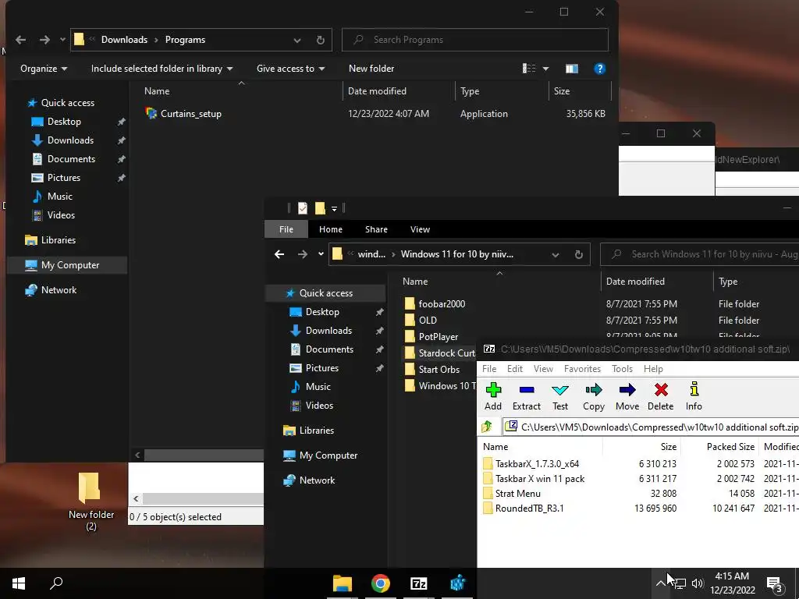Open My Computer in front Explorer sidebar

coord(321,455)
